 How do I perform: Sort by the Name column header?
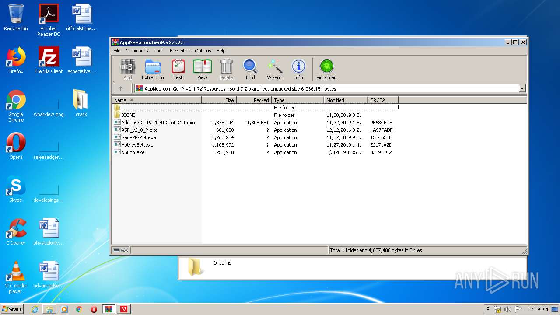[x=157, y=100]
